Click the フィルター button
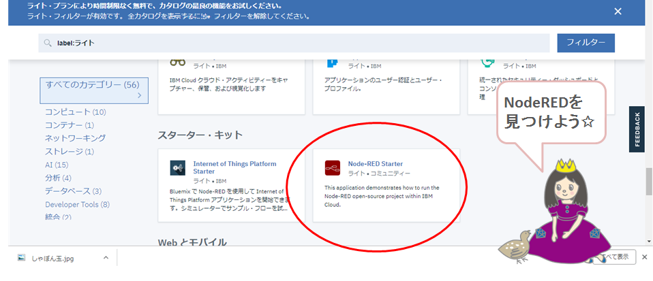The image size is (653, 281). pyautogui.click(x=586, y=43)
